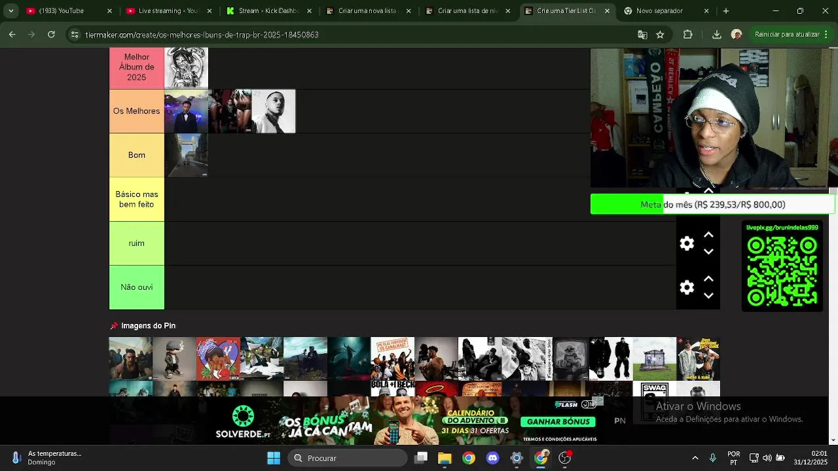Select the Básico mas bem feito tier label
This screenshot has width=838, height=471.
point(137,200)
